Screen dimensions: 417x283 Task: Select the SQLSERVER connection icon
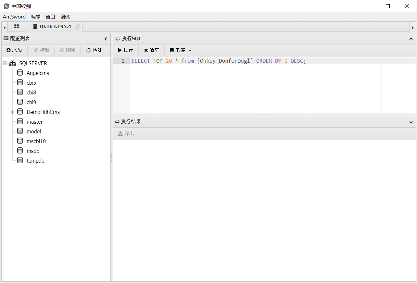[x=13, y=63]
